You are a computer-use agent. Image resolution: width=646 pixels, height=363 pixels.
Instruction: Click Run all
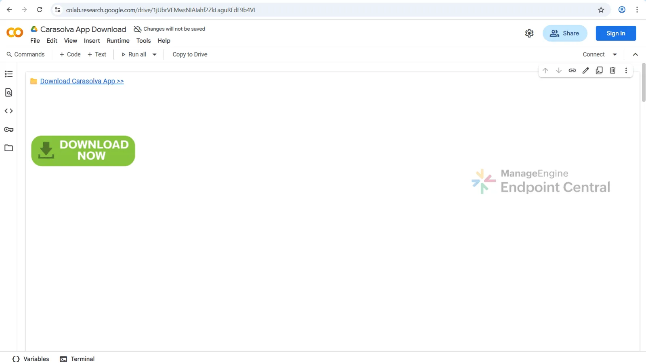pos(134,54)
